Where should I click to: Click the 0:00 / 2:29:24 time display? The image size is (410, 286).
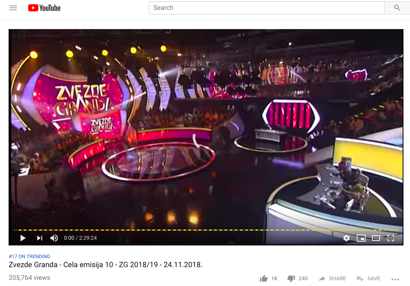80,238
